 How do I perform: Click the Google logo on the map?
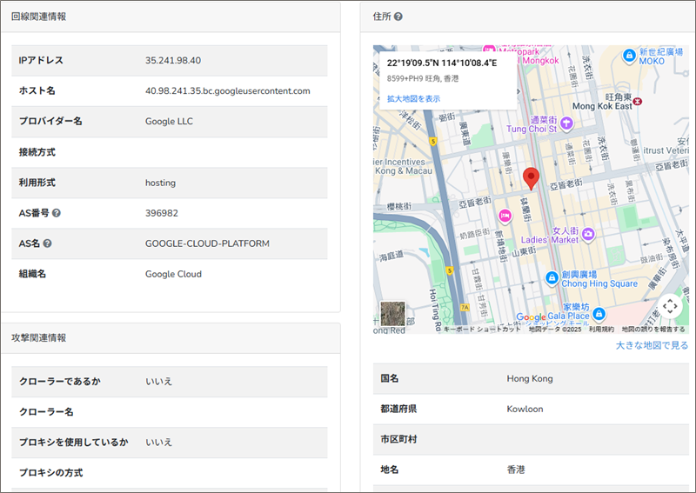[531, 318]
